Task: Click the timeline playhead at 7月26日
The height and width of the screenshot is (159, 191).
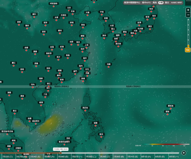Action: coord(61,153)
